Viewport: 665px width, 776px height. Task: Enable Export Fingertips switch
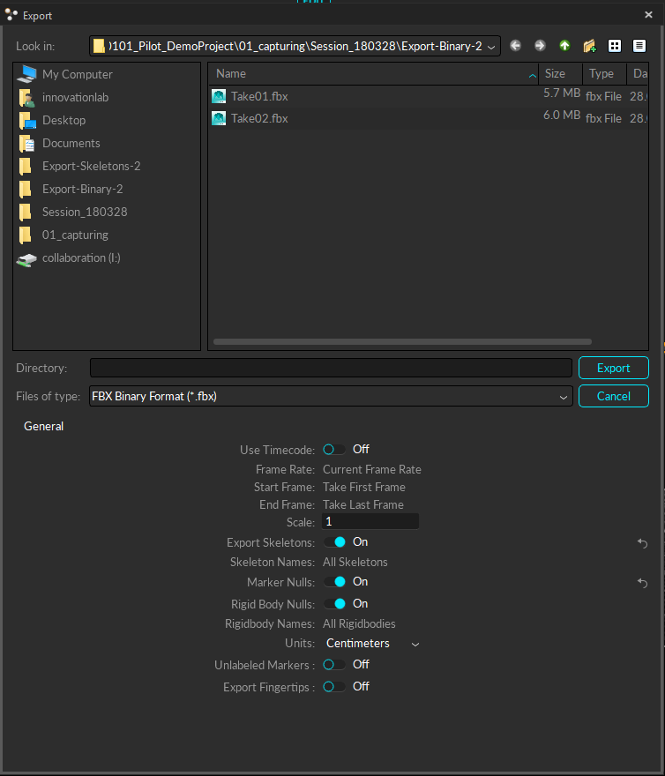click(334, 687)
